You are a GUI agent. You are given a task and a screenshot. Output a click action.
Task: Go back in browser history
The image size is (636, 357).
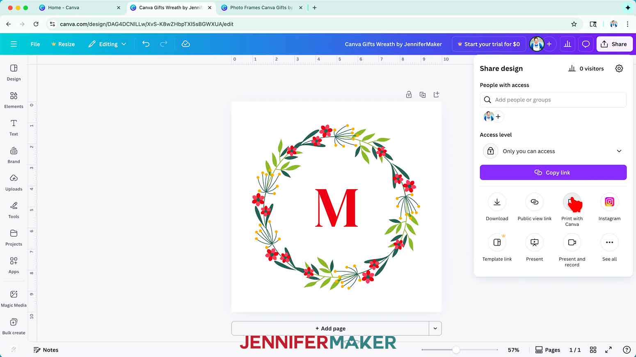coord(9,24)
